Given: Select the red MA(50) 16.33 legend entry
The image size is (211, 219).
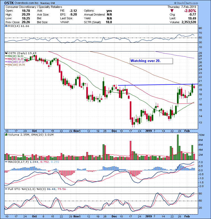Looking at the screenshot, I should coord(14,59).
